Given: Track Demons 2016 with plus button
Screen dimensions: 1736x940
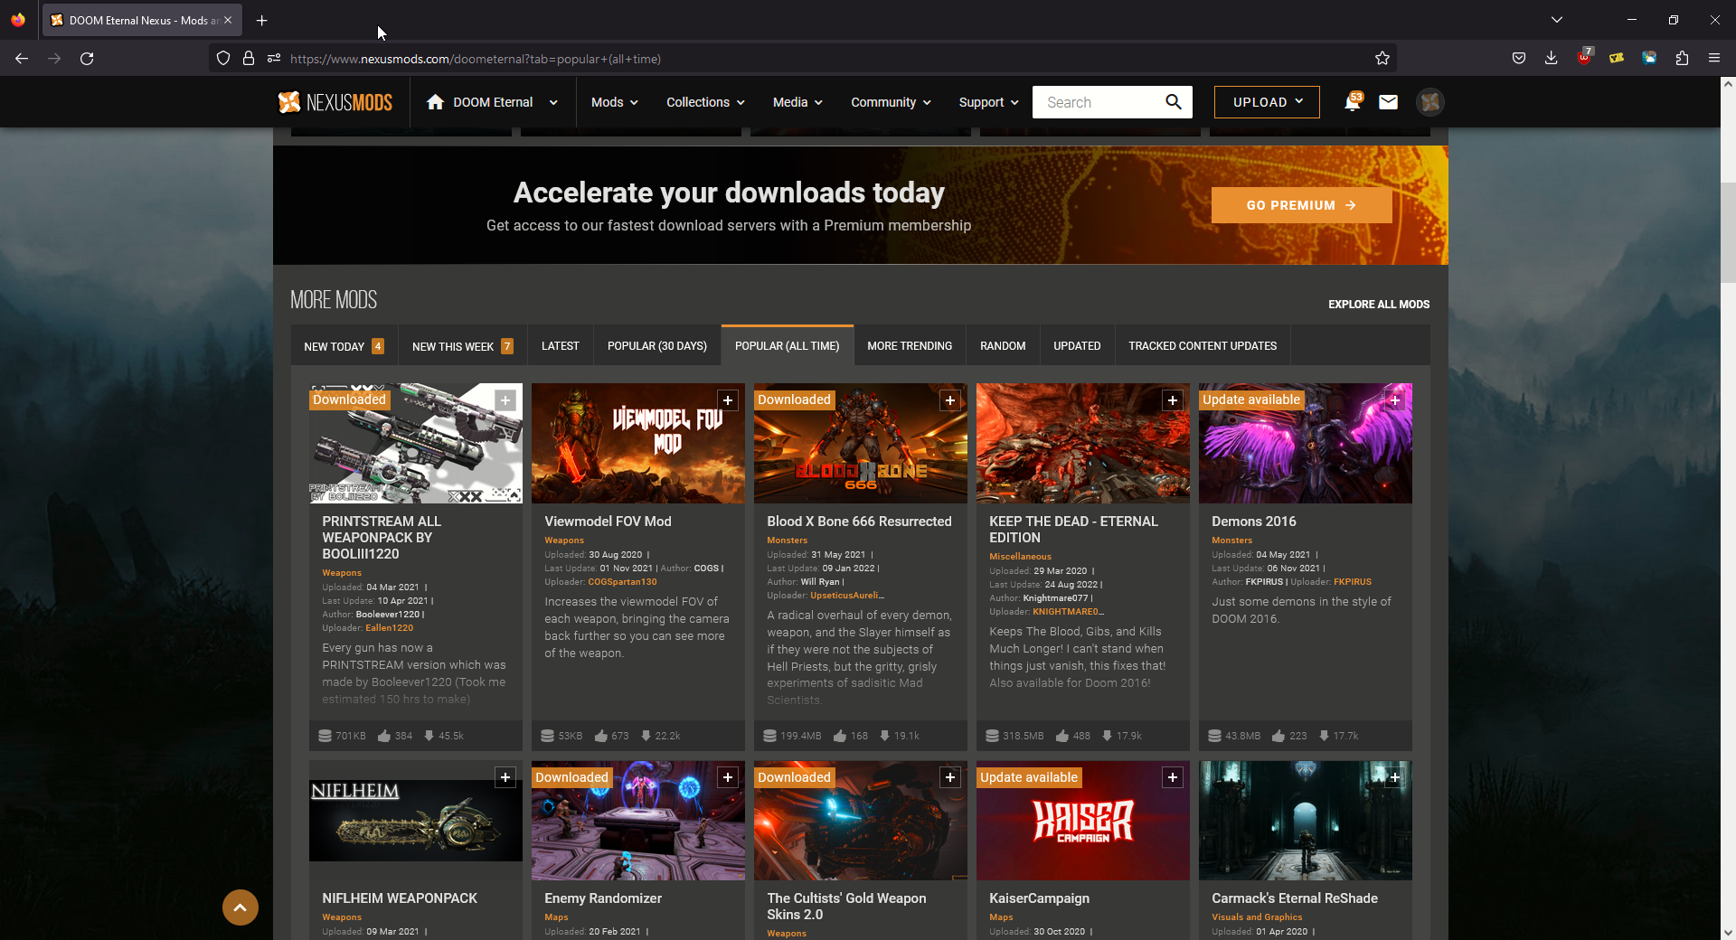Looking at the screenshot, I should click(1395, 400).
